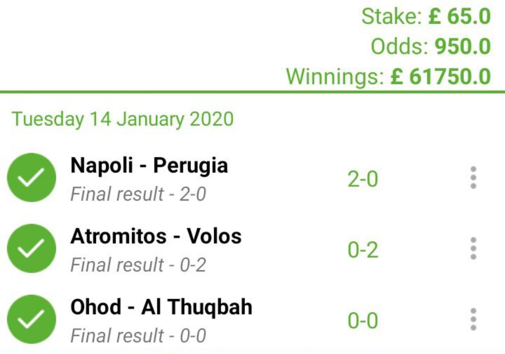Click the Odds 950.0 value
Screen dimensions: 505x354
click(462, 47)
